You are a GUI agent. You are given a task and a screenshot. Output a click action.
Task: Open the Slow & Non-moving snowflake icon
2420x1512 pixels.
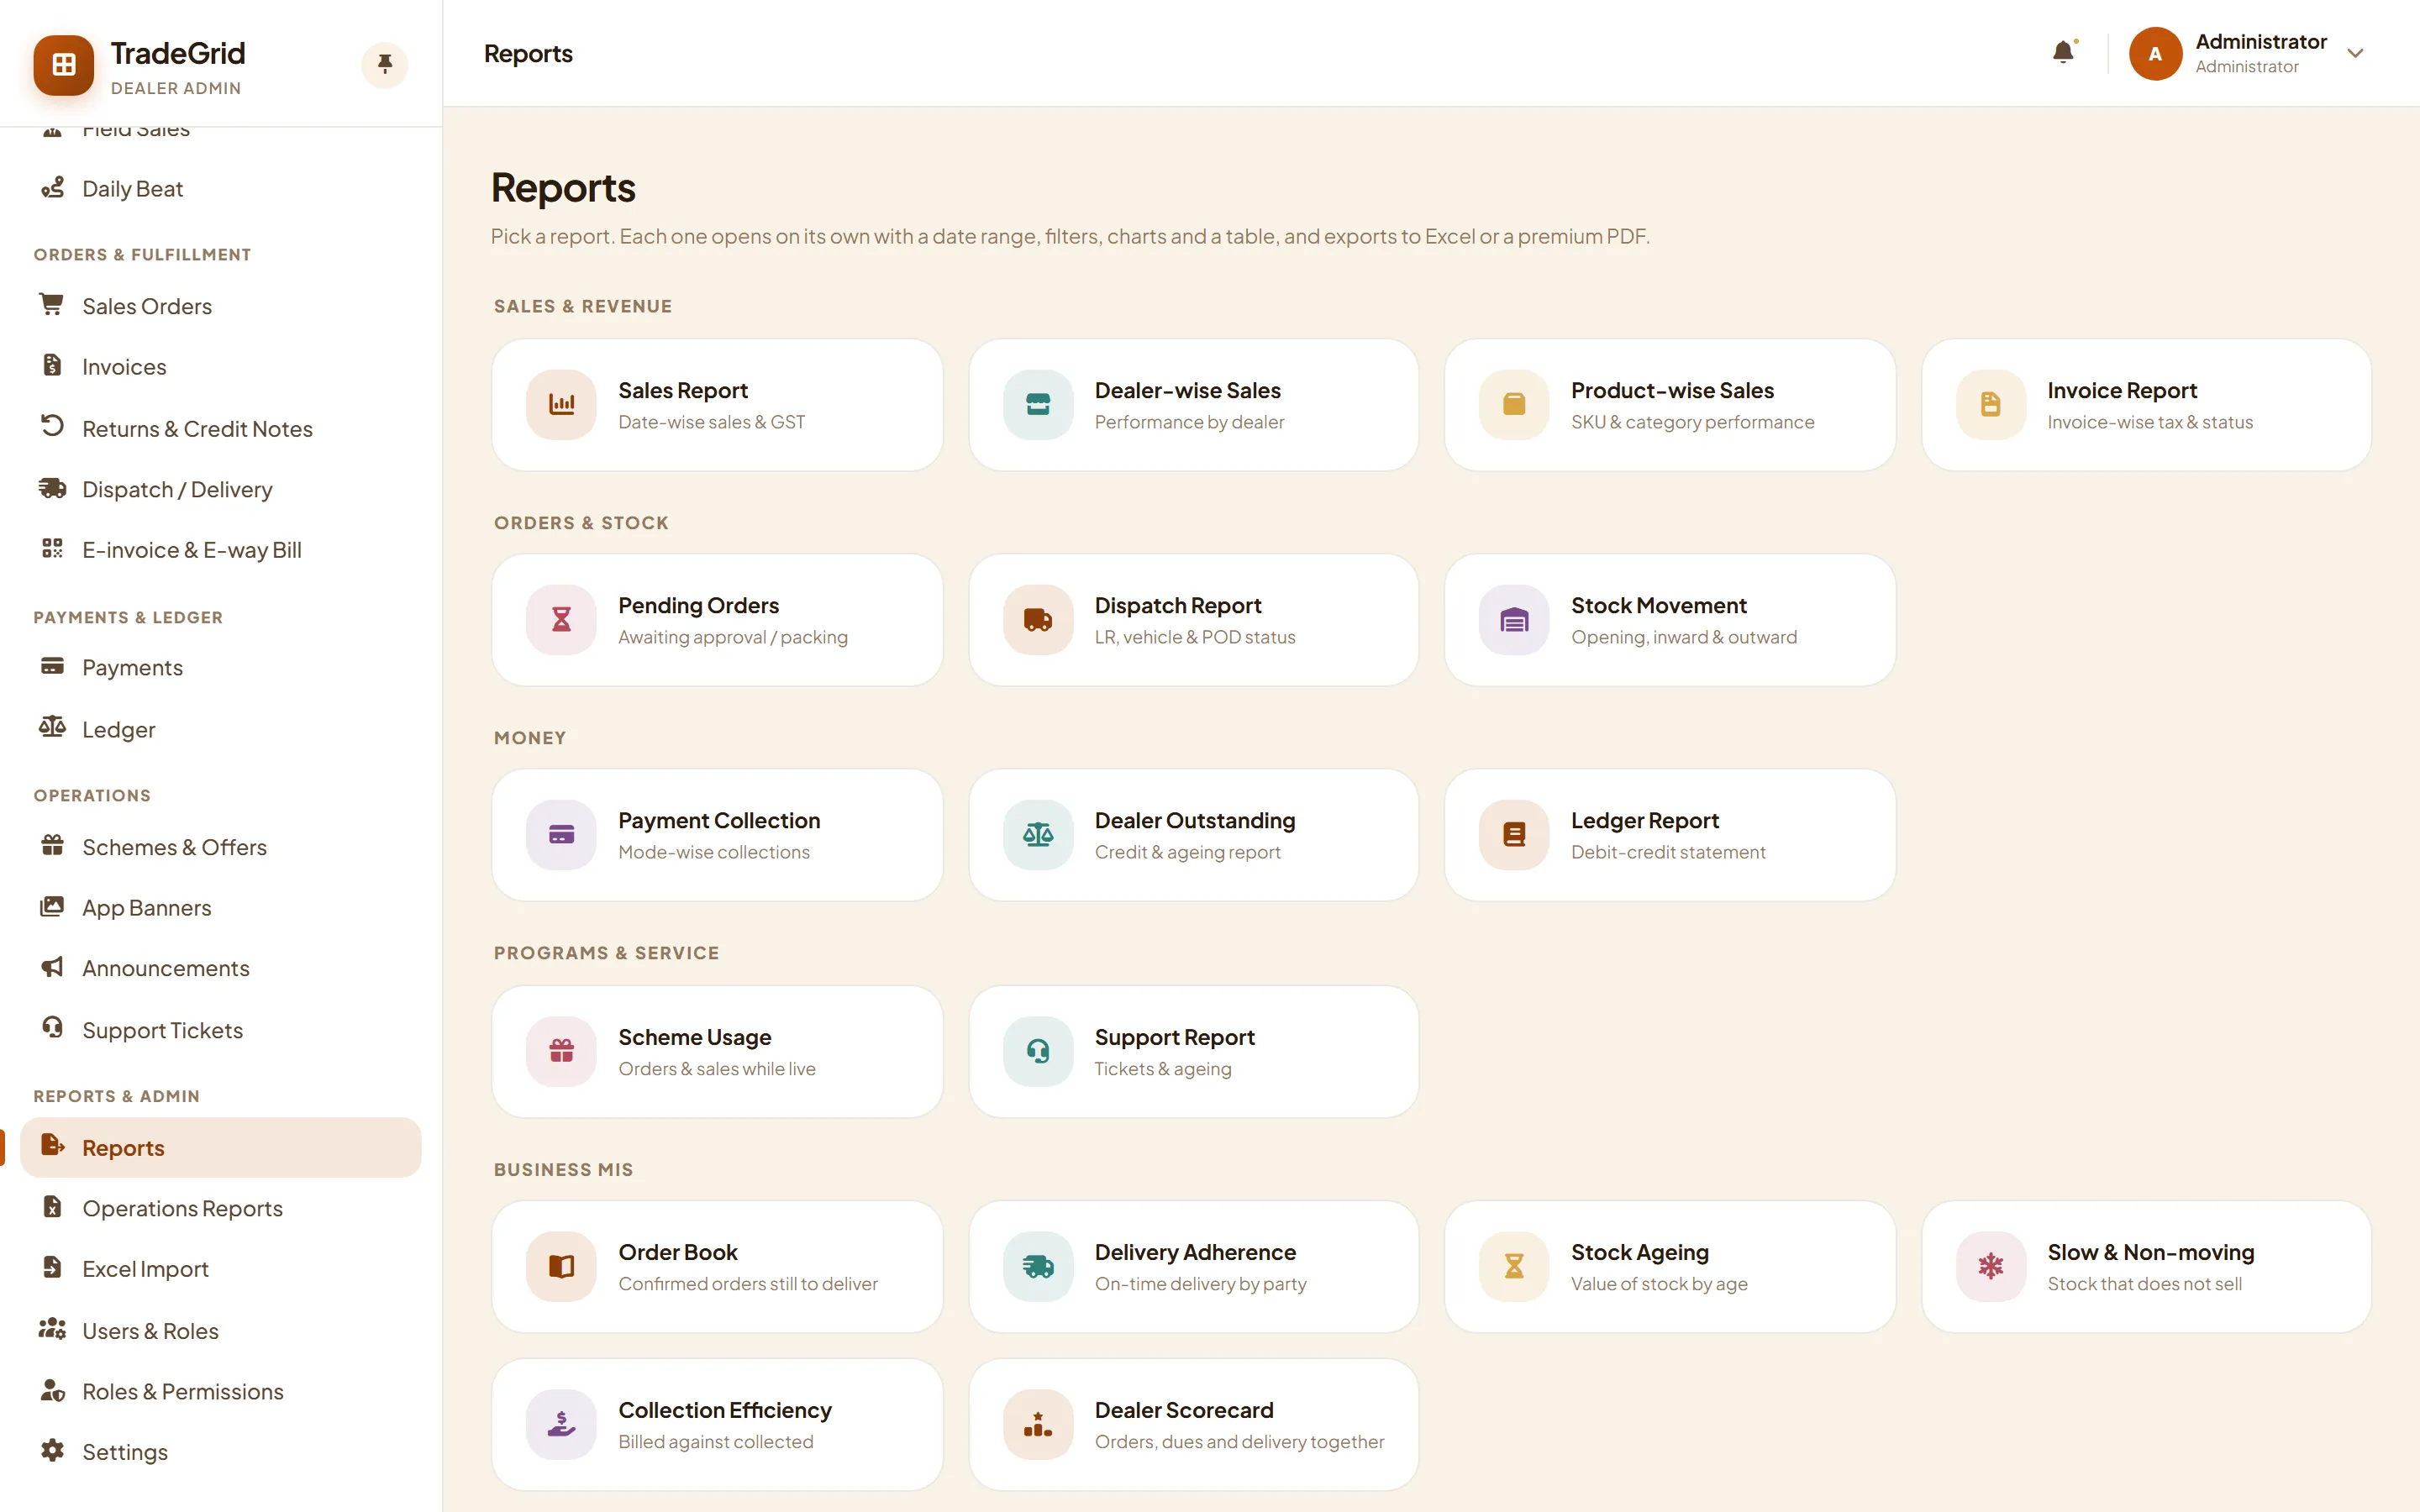click(x=1991, y=1266)
